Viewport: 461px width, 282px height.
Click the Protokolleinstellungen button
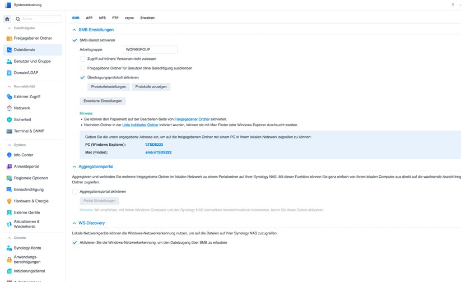pos(109,87)
